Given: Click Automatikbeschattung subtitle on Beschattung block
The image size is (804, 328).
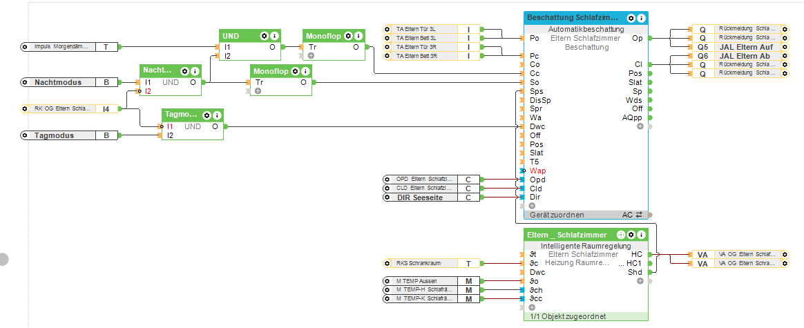Looking at the screenshot, I should point(586,29).
